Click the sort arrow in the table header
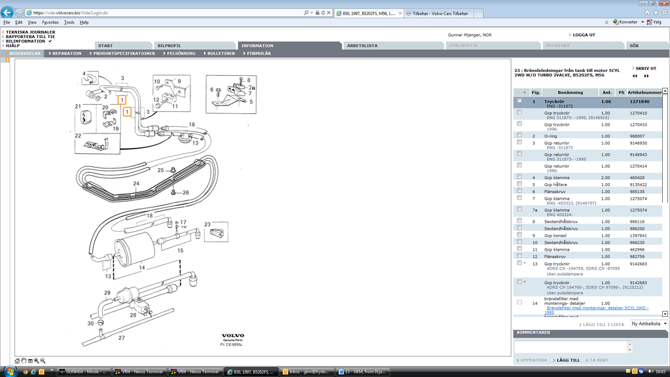 pos(525,93)
